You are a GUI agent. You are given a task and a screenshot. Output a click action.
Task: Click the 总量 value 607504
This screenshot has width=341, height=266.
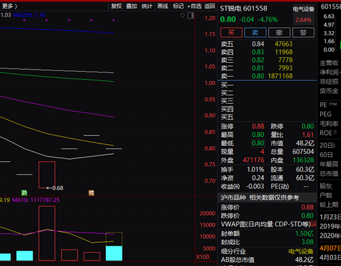(x=303, y=151)
